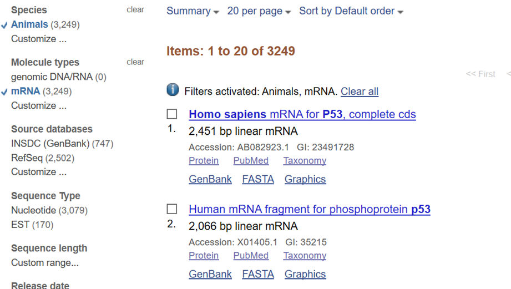Uncheck the mRNA molecule type checkmark
The height and width of the screenshot is (289, 511).
pyautogui.click(x=4, y=92)
